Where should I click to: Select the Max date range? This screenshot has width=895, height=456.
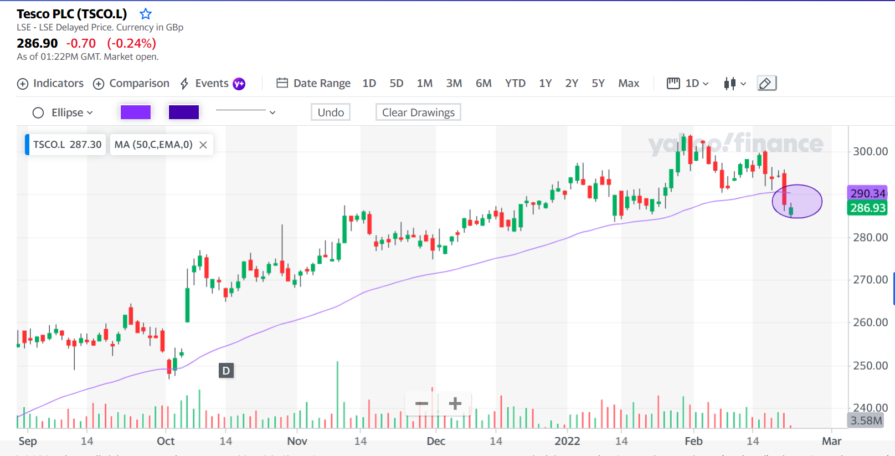pyautogui.click(x=629, y=84)
